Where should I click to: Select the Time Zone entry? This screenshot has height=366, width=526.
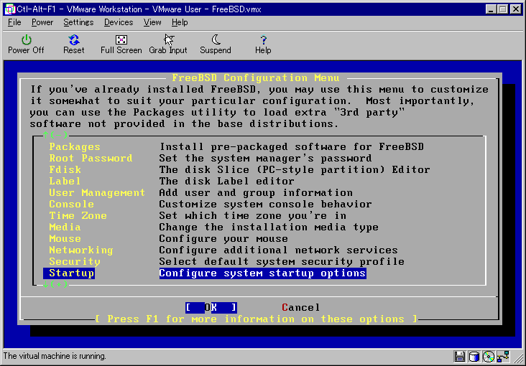click(78, 215)
